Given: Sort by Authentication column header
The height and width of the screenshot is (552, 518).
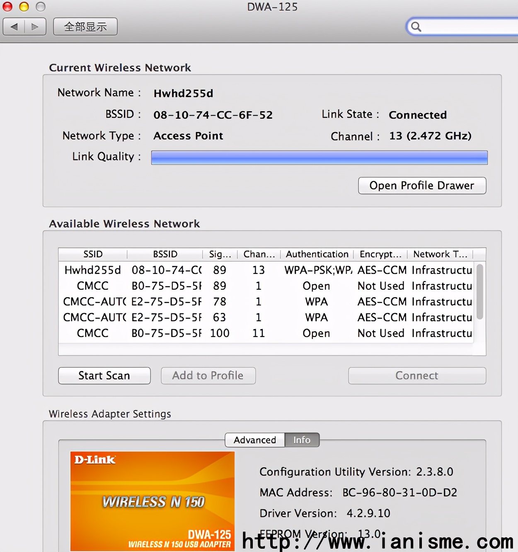Looking at the screenshot, I should pos(317,254).
